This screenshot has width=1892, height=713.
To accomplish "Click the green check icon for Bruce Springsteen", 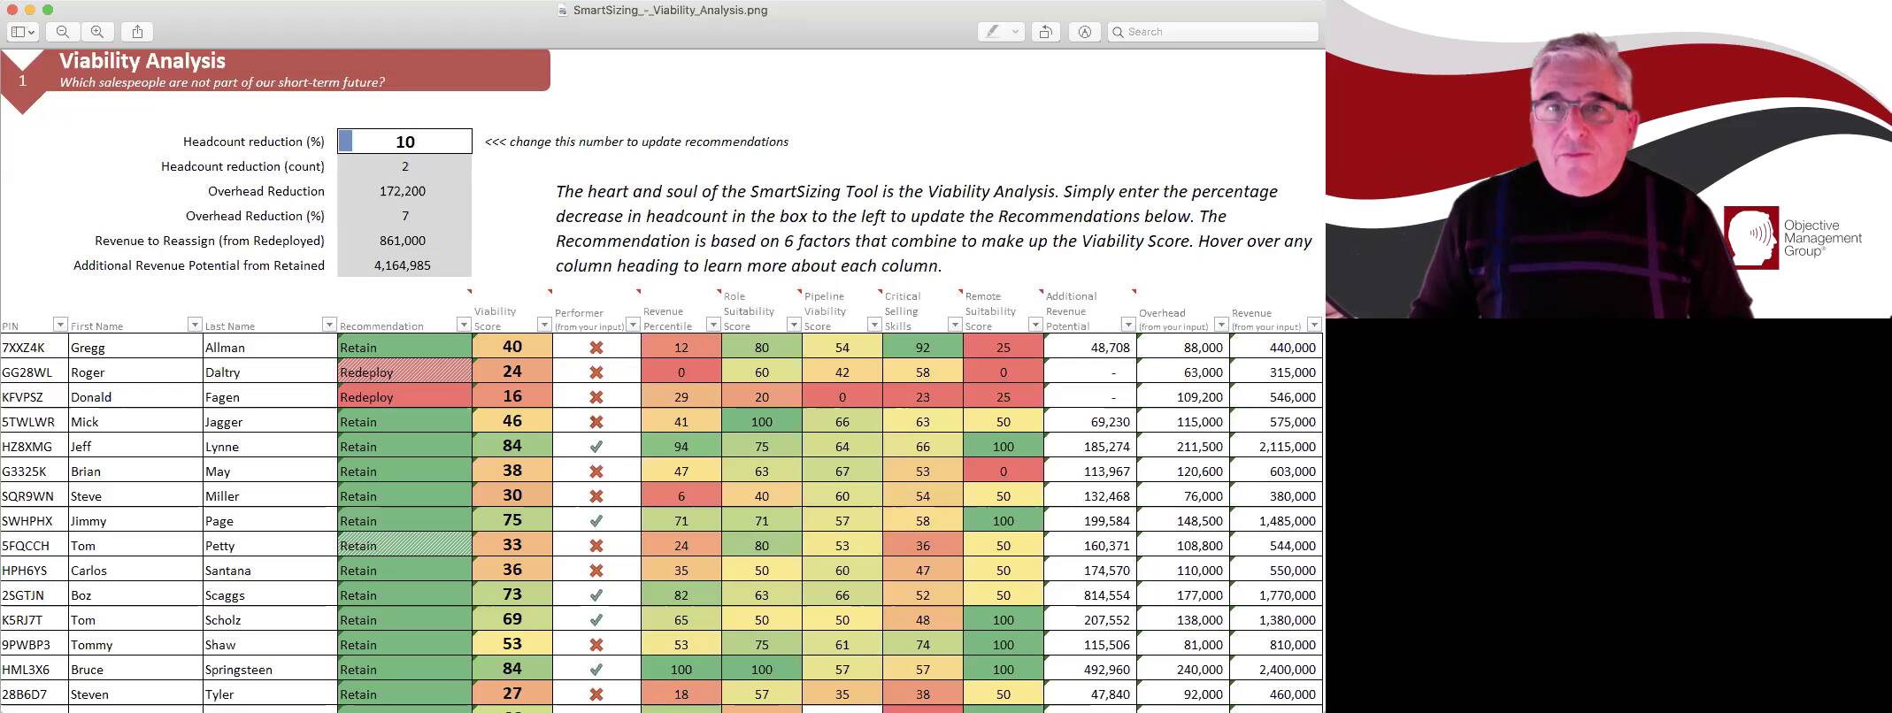I will (596, 670).
